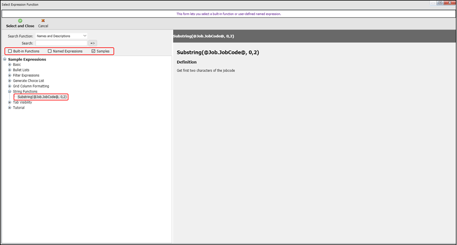Expand the Bullet Lists node
This screenshot has height=245, width=457.
[10, 70]
